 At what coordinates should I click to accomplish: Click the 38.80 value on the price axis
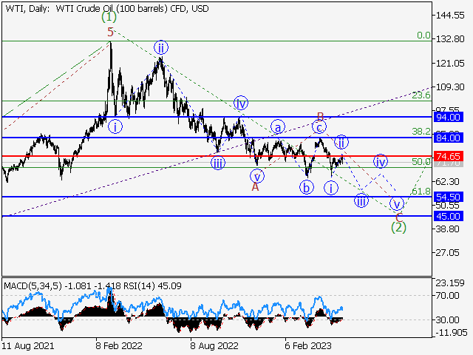point(448,229)
